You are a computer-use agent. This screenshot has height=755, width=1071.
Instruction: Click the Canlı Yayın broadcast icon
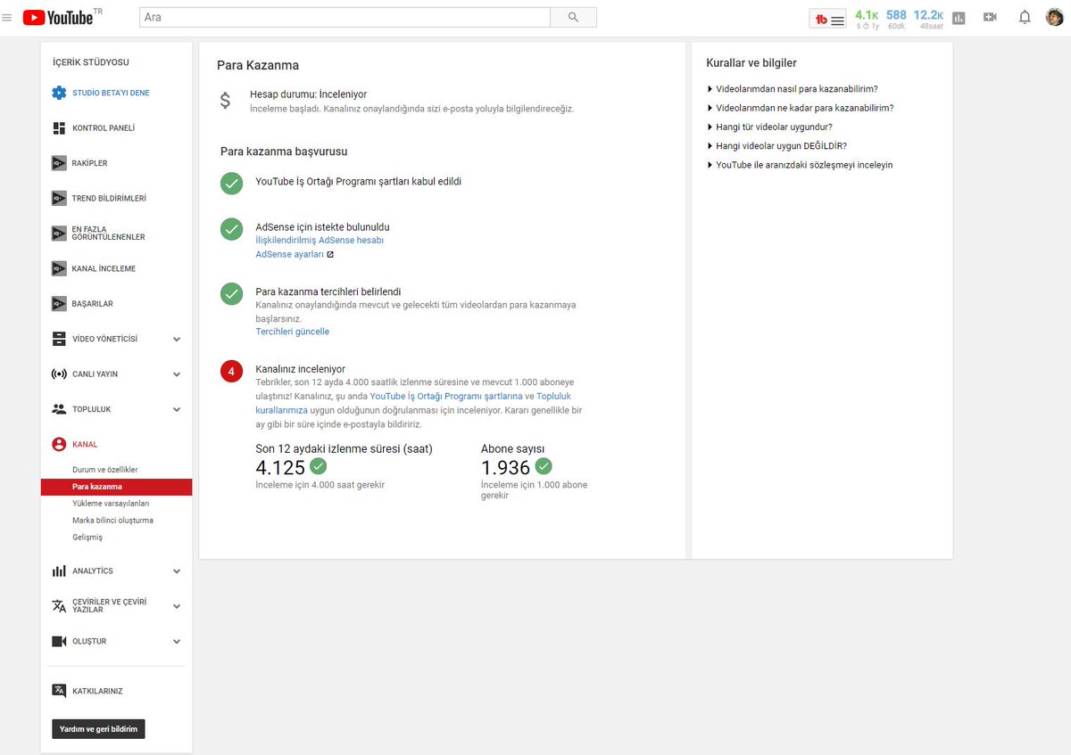(x=59, y=374)
